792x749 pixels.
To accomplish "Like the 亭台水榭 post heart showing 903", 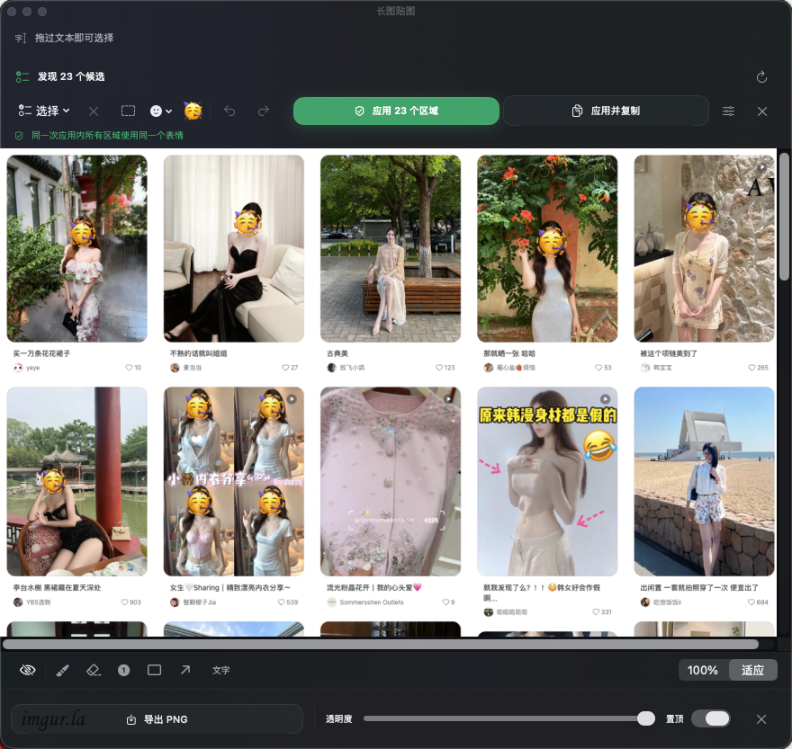I will [x=124, y=602].
